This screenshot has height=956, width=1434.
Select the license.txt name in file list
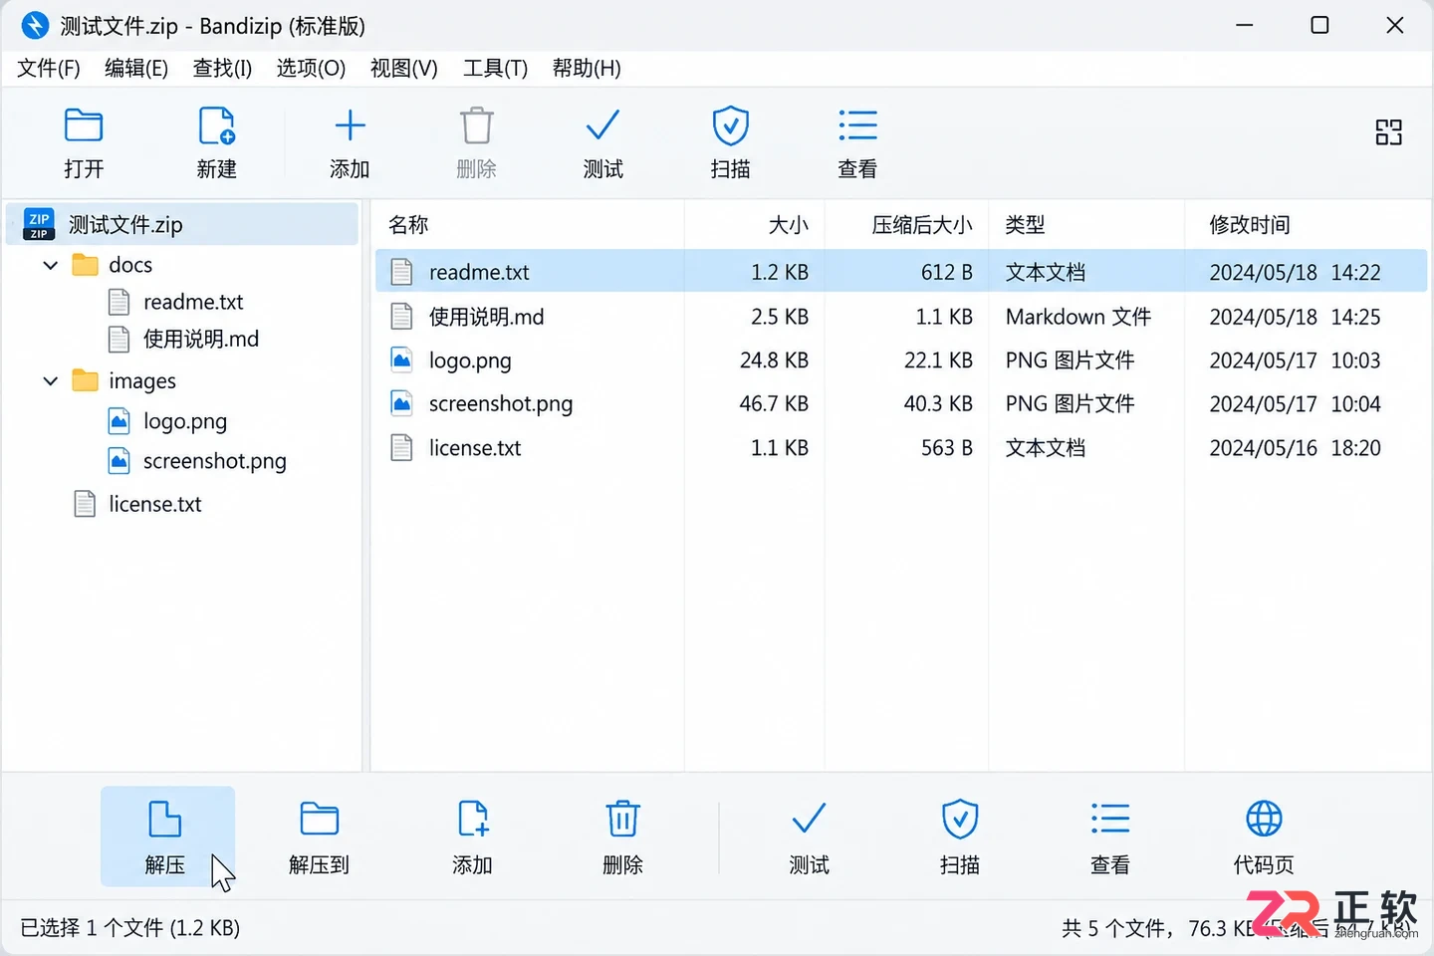475,448
